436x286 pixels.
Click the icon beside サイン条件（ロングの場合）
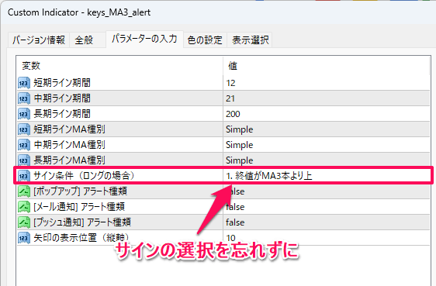pyautogui.click(x=24, y=176)
